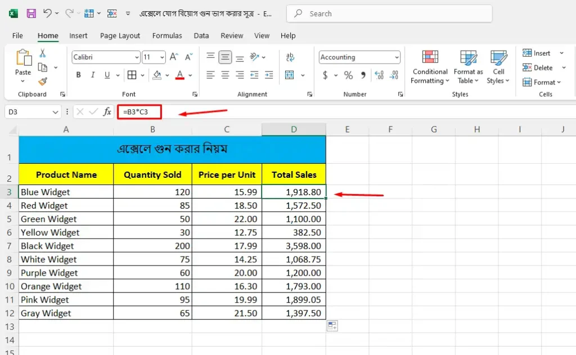Image resolution: width=576 pixels, height=355 pixels.
Task: Open Number format dialog launcher
Action: coord(400,95)
